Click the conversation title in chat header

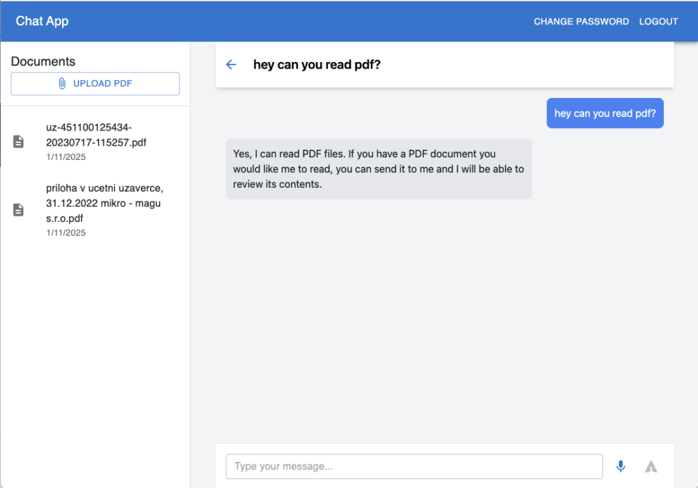316,65
